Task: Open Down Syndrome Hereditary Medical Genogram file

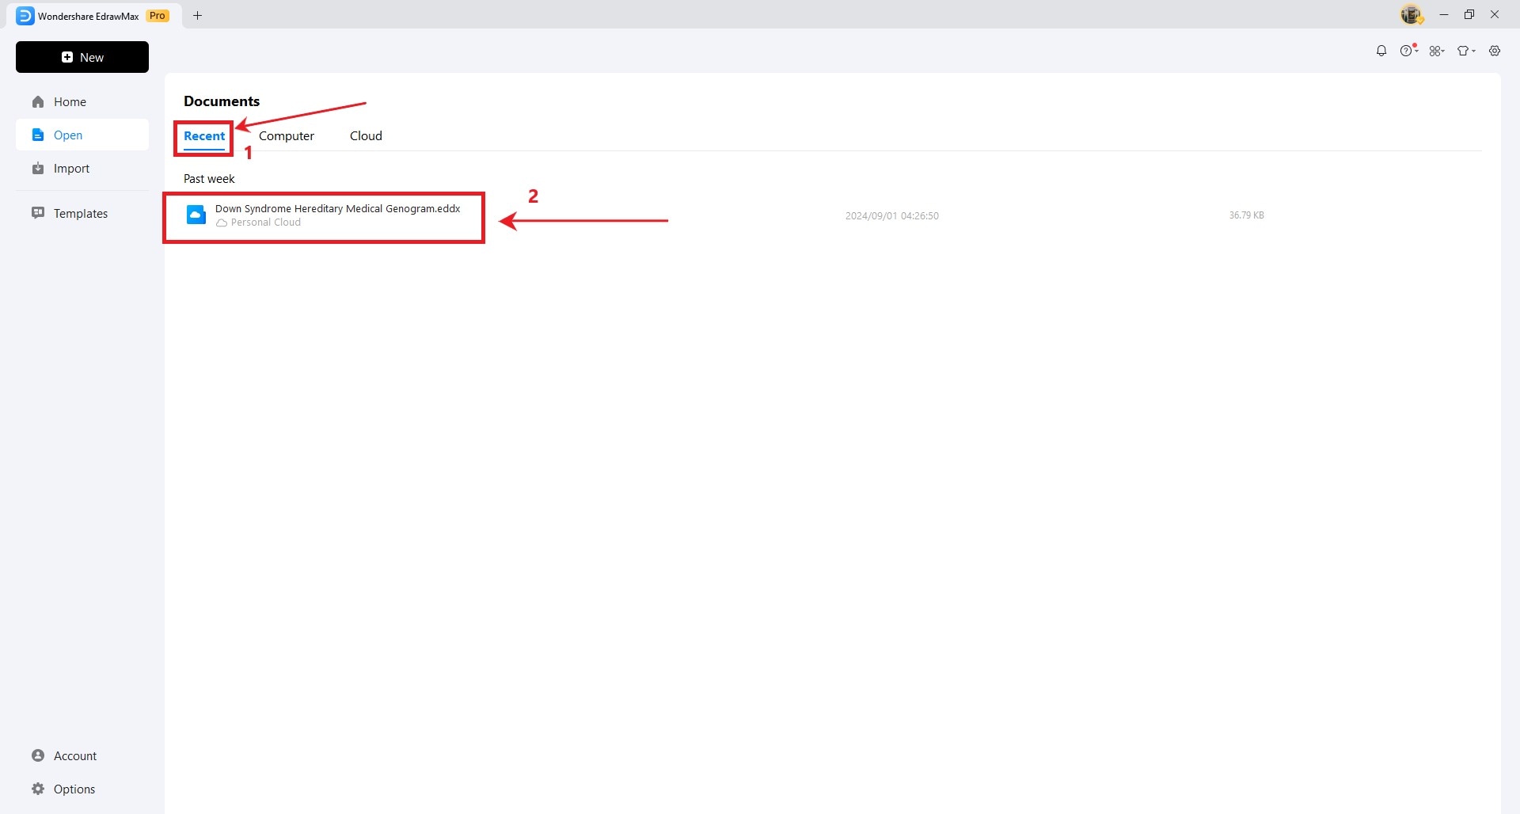Action: click(337, 209)
